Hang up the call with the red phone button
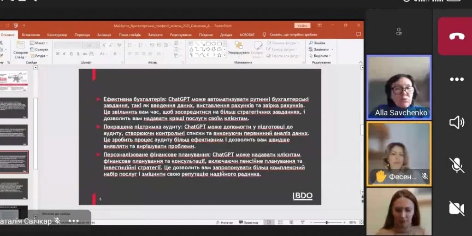 (x=456, y=36)
